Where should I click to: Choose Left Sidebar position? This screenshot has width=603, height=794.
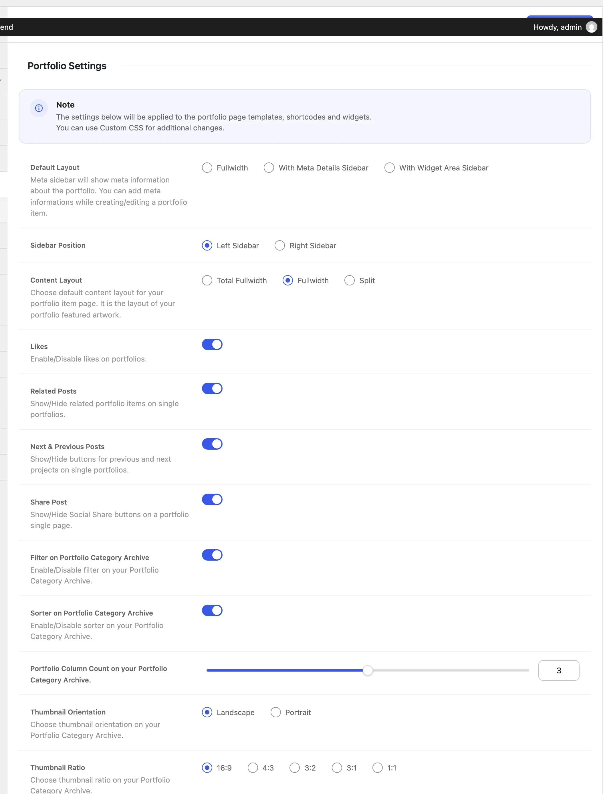pos(207,245)
